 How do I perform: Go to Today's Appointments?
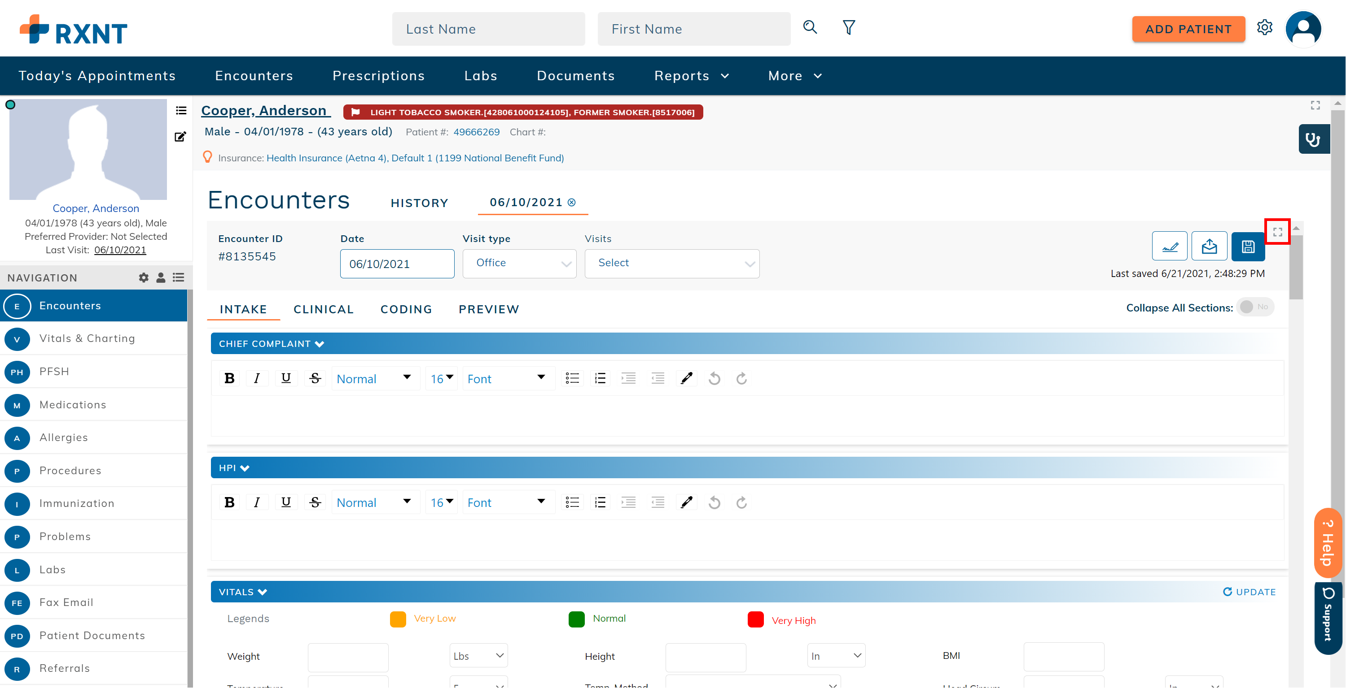tap(96, 76)
